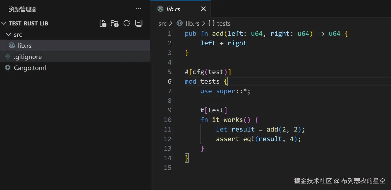This screenshot has width=391, height=190.
Task: Click the explorer panel title 资源管理器
Action: (x=23, y=9)
